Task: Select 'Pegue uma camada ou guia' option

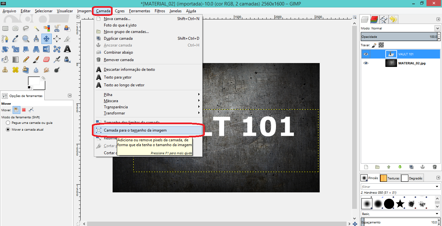Action: click(x=8, y=123)
